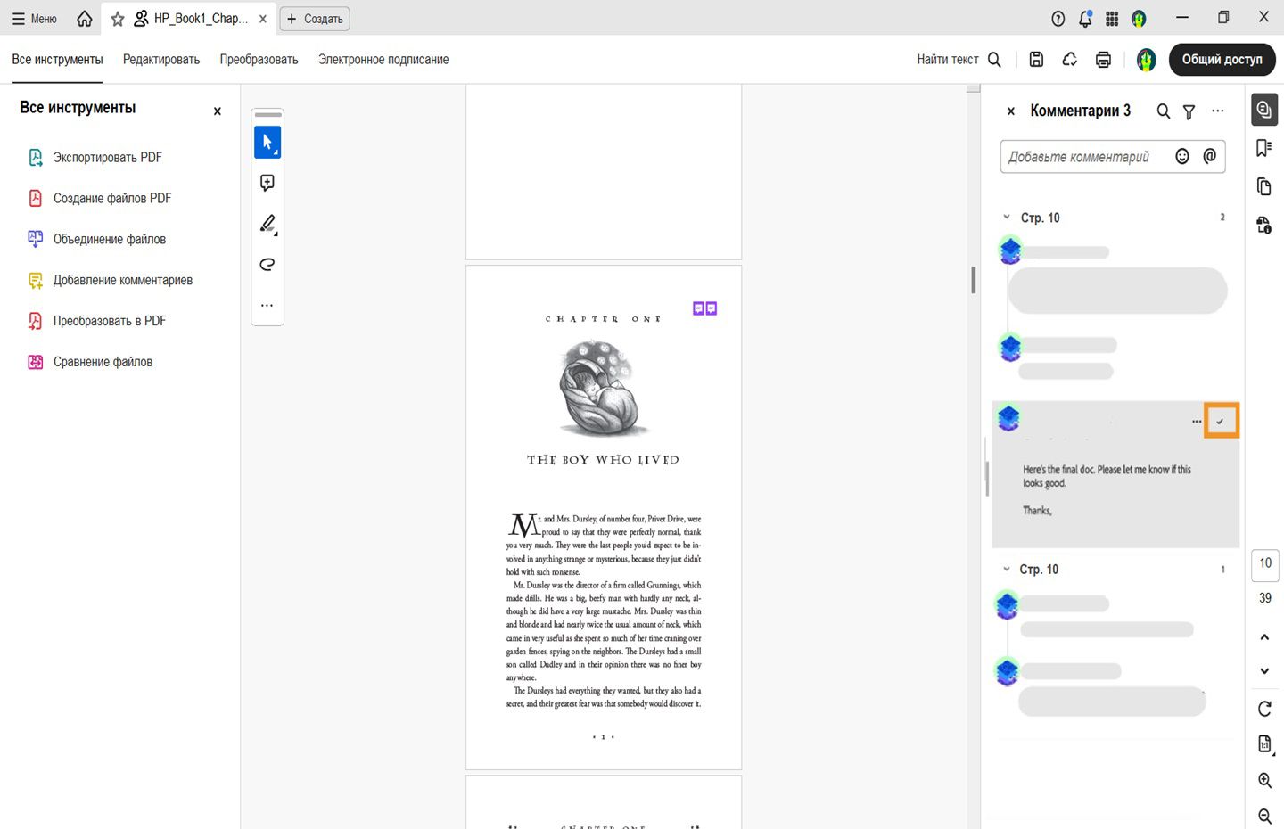Zoom out with the magnifier minus
The image size is (1284, 829).
coord(1264,816)
